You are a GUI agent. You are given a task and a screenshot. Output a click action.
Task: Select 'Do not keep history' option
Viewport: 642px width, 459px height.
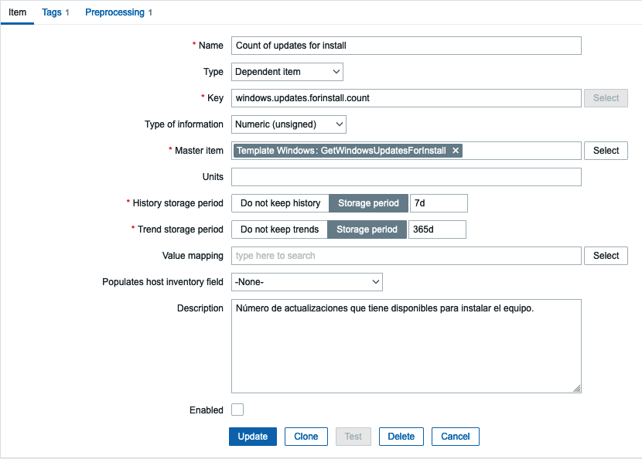tap(280, 203)
